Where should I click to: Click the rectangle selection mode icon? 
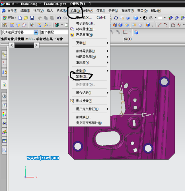pos(125,32)
